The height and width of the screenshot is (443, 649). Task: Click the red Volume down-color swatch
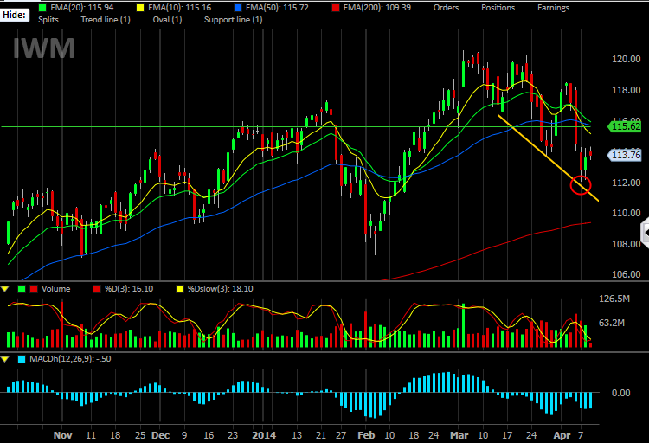[x=34, y=289]
